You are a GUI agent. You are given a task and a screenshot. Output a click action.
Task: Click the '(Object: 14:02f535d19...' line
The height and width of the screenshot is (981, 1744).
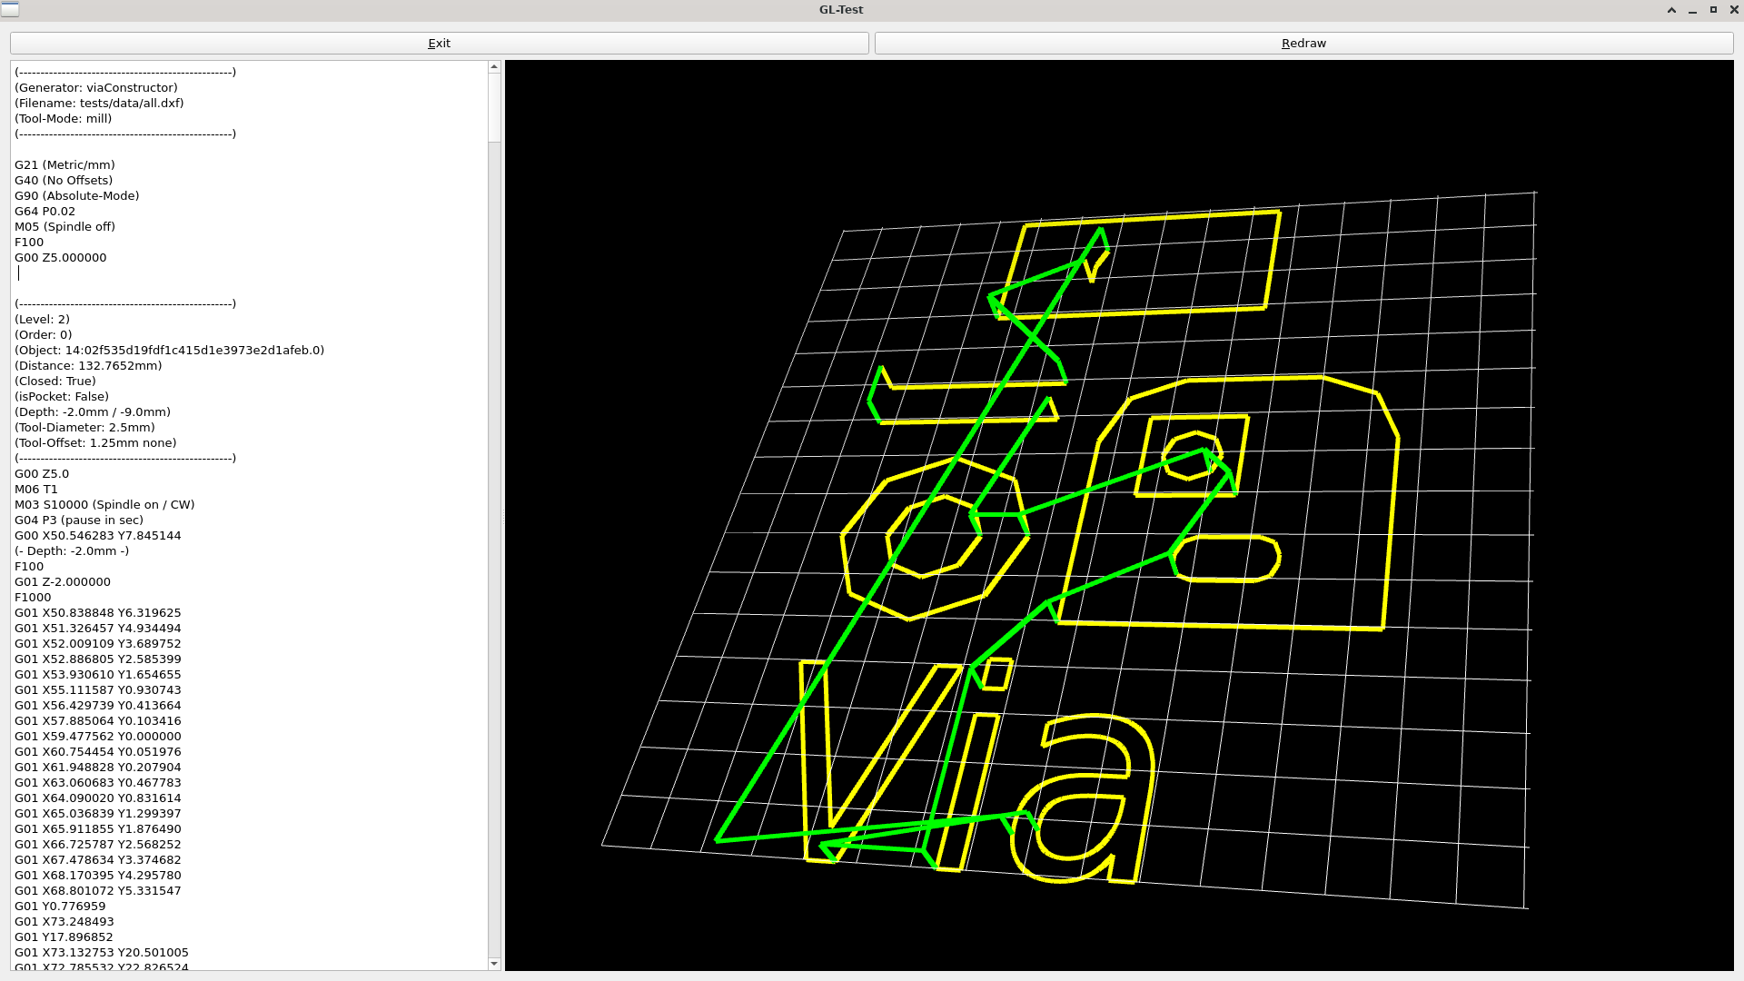point(169,351)
